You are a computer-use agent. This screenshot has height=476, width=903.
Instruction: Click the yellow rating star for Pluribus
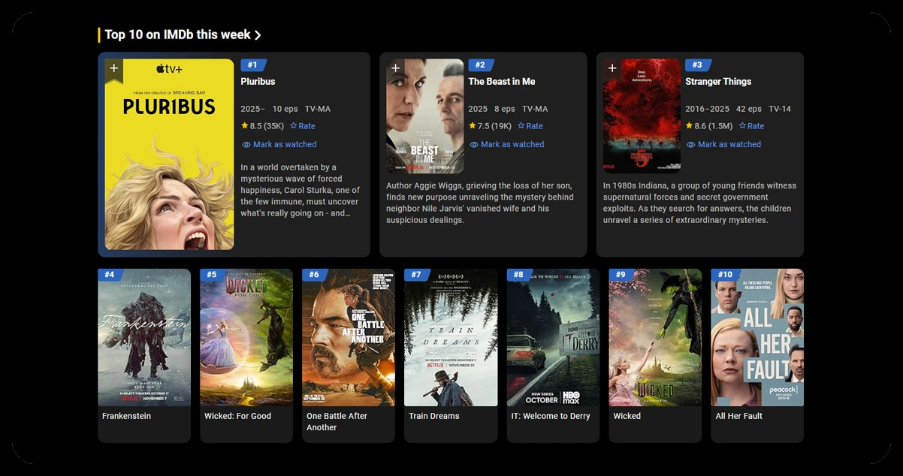click(x=245, y=126)
